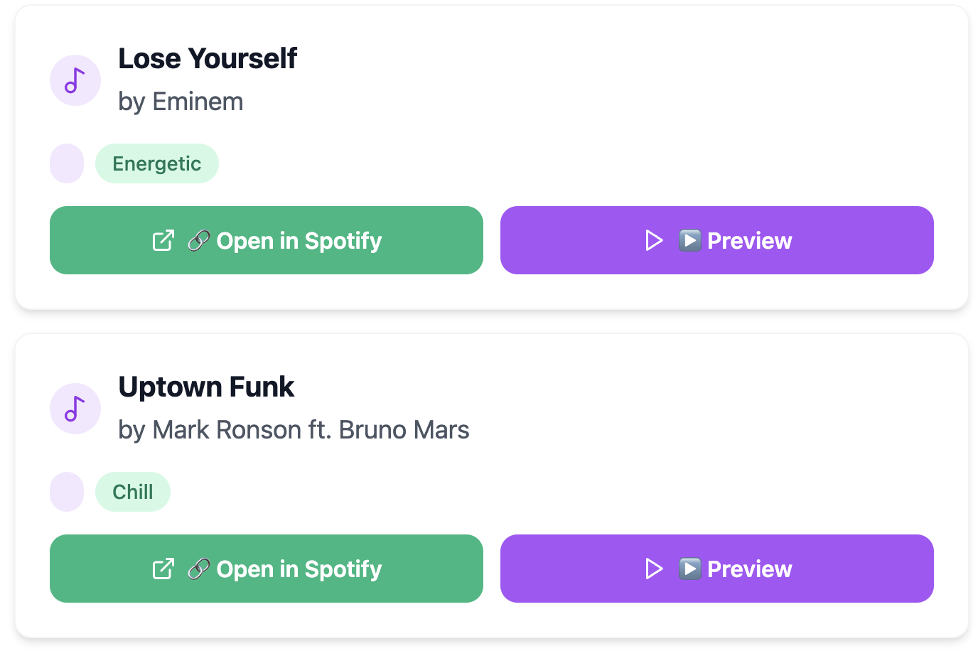Open Lose Yourself in Spotify
Screen dimensions: 978x651
click(299, 241)
